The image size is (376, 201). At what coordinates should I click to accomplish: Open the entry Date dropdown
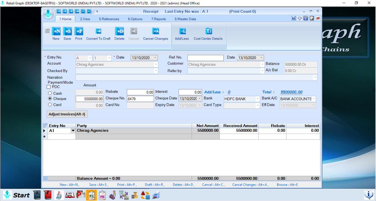point(156,58)
